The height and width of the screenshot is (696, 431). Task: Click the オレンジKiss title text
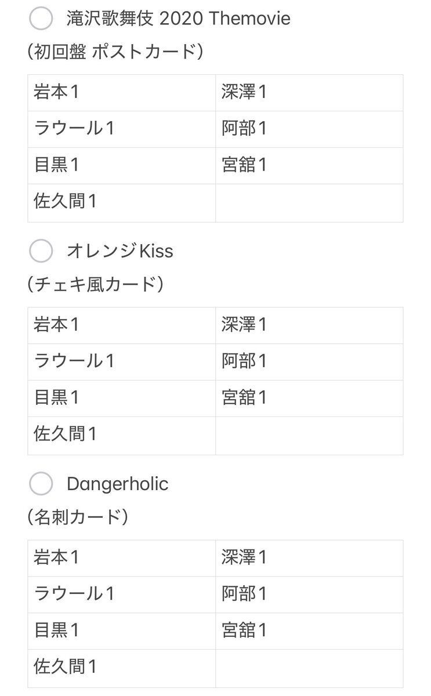(120, 251)
